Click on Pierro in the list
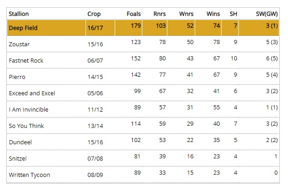The width and height of the screenshot is (288, 191). [x=16, y=77]
